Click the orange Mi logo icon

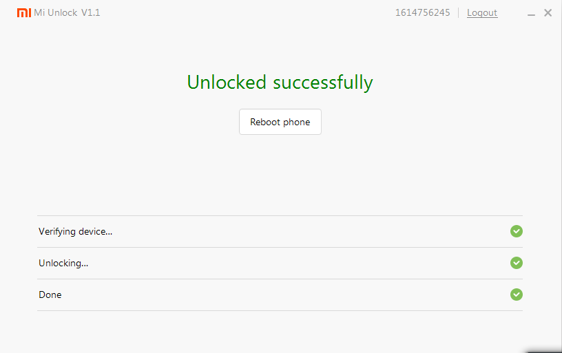(x=23, y=12)
